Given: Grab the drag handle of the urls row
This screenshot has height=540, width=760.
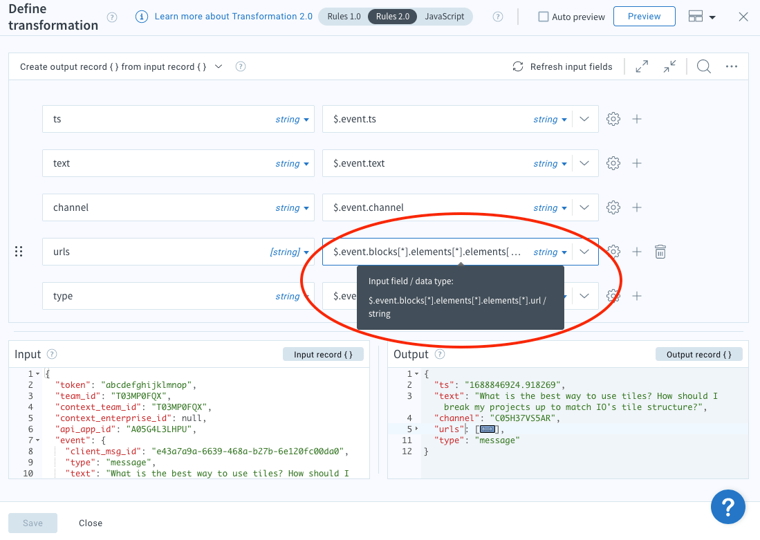Looking at the screenshot, I should [19, 252].
